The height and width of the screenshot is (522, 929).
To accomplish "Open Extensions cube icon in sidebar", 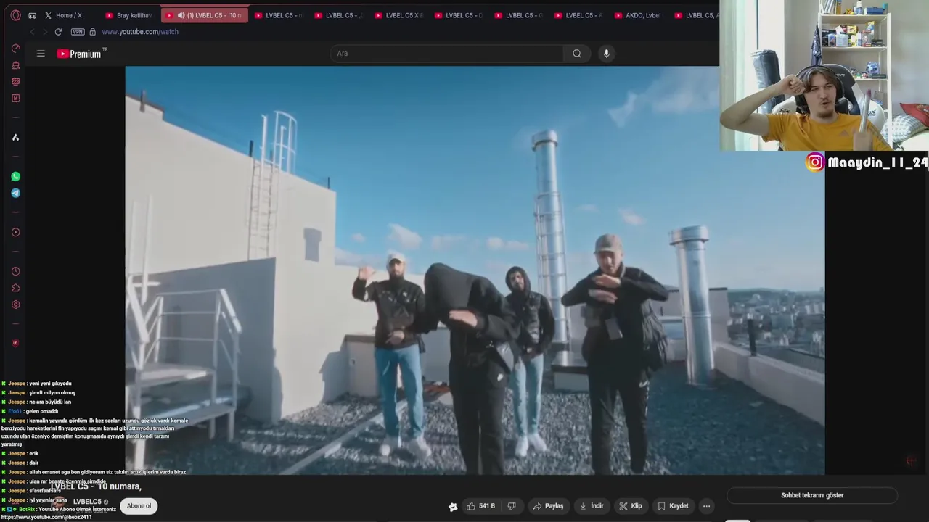I will point(15,288).
